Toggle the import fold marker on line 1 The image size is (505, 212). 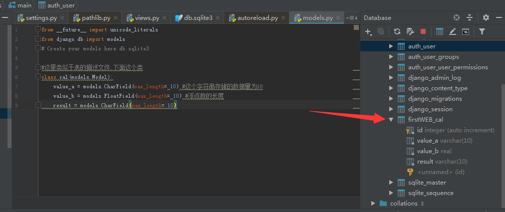coord(38,29)
